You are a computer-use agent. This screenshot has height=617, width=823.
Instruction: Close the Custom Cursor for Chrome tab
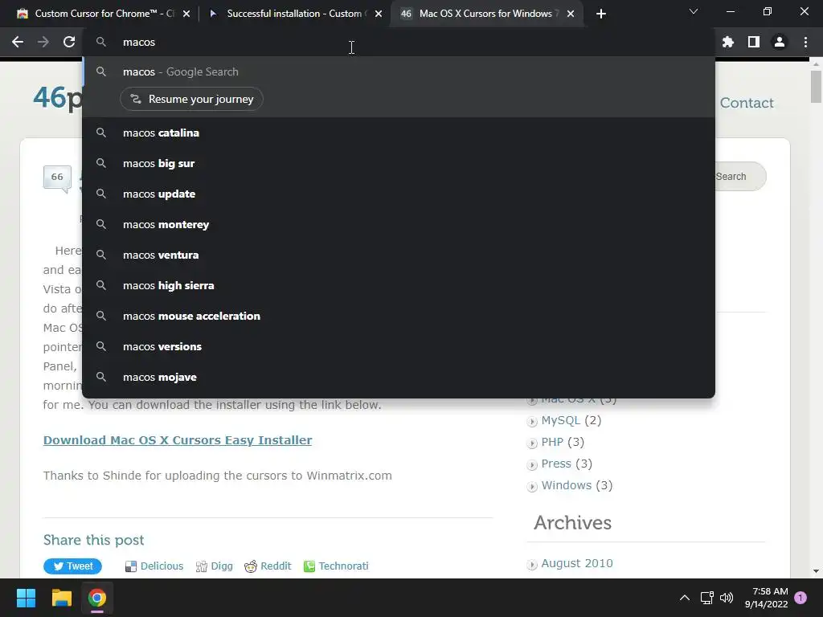(186, 14)
